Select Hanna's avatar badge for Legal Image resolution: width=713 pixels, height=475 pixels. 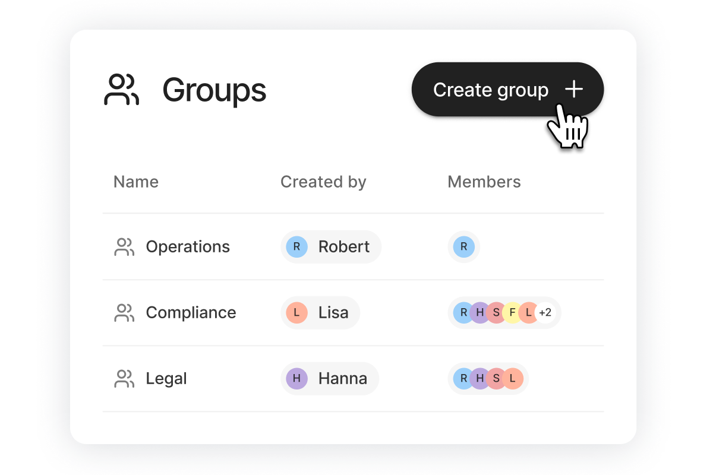296,378
